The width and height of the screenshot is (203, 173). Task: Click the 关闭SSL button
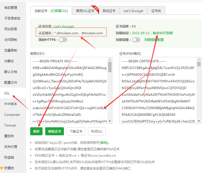pos(97,131)
